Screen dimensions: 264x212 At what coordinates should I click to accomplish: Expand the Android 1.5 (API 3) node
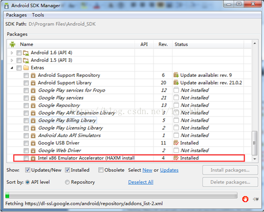[12, 60]
